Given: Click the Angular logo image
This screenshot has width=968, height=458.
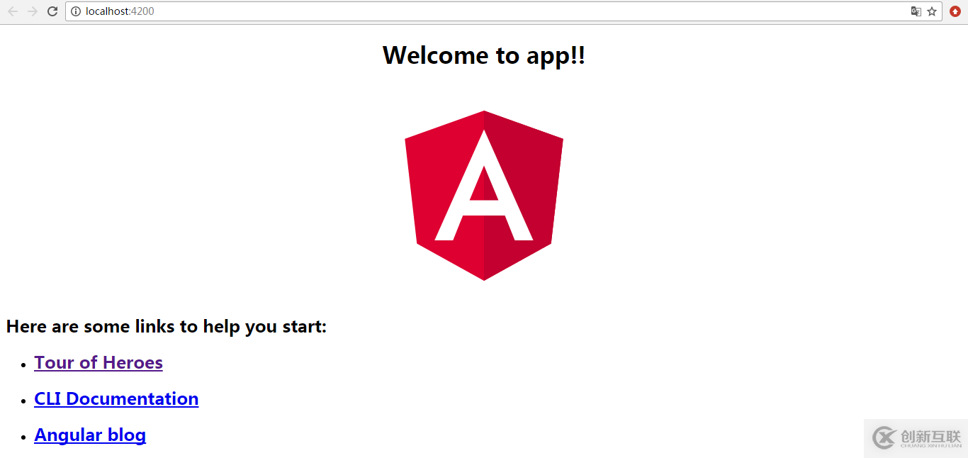Looking at the screenshot, I should pyautogui.click(x=484, y=196).
